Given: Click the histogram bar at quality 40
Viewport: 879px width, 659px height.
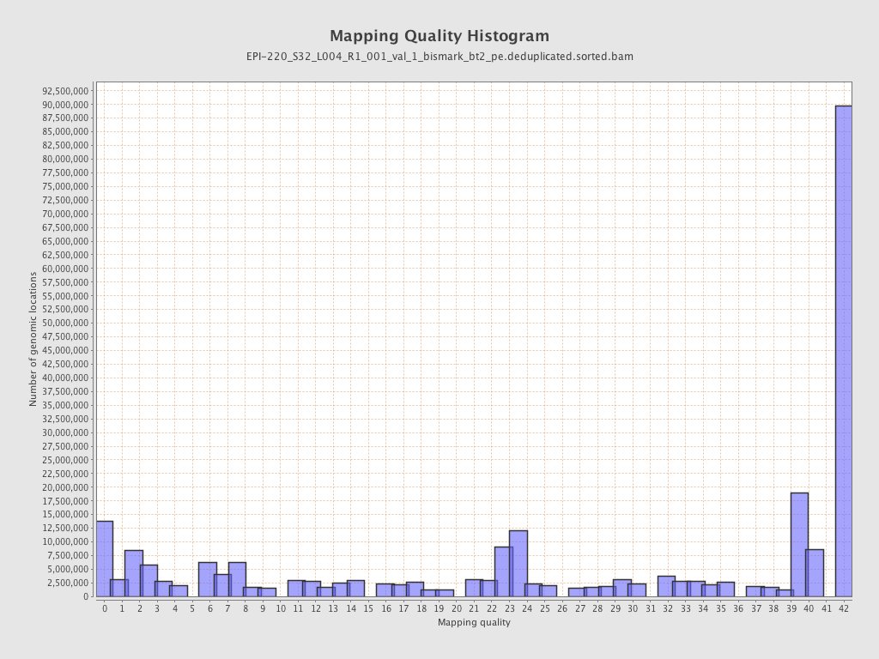Looking at the screenshot, I should click(x=815, y=572).
